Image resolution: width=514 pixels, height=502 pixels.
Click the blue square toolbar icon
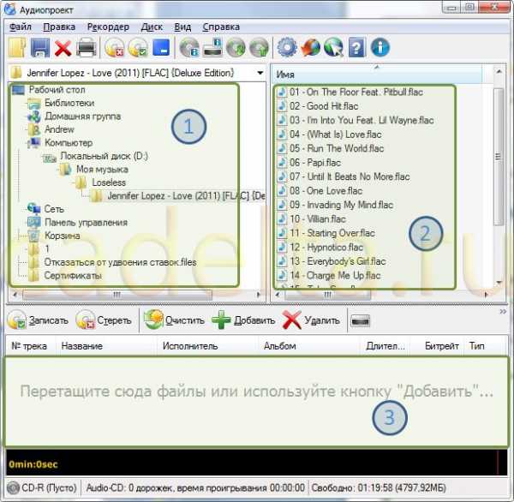[x=161, y=47]
